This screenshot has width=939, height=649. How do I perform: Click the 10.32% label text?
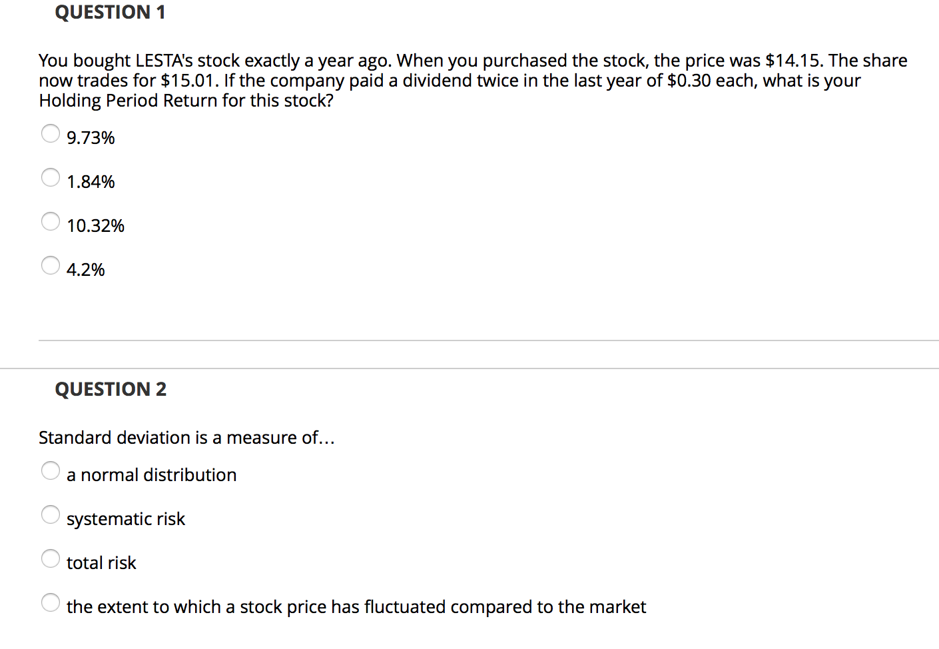[x=95, y=225]
